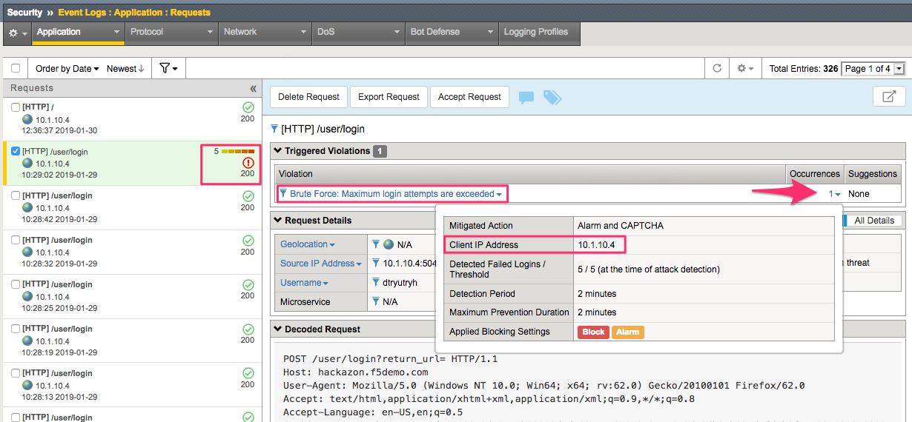912x422 pixels.
Task: Open the Page 1 of 4 selector
Action: [x=874, y=68]
